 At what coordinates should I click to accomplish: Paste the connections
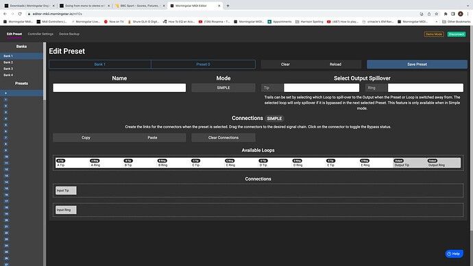click(152, 138)
